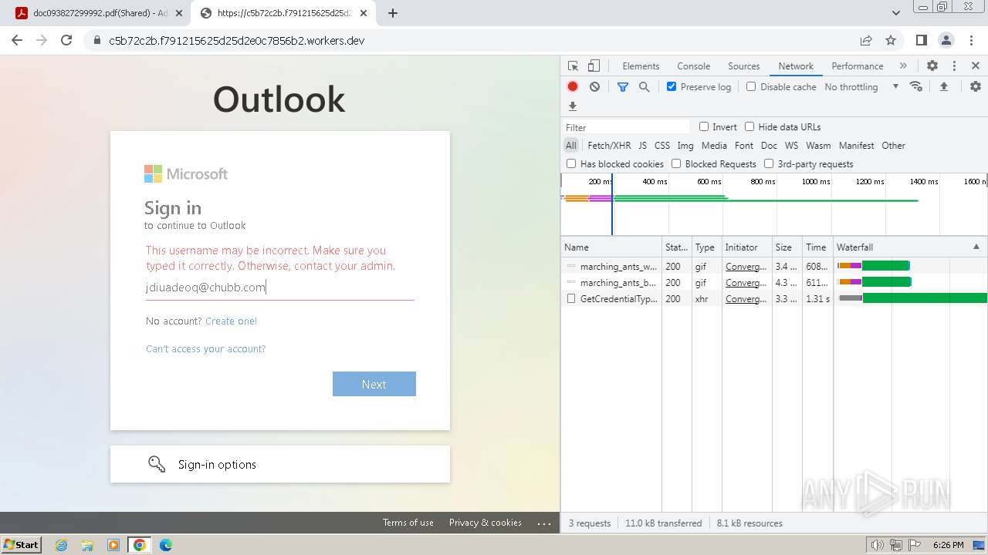
Task: Select the inspect element picker icon
Action: pyautogui.click(x=573, y=66)
